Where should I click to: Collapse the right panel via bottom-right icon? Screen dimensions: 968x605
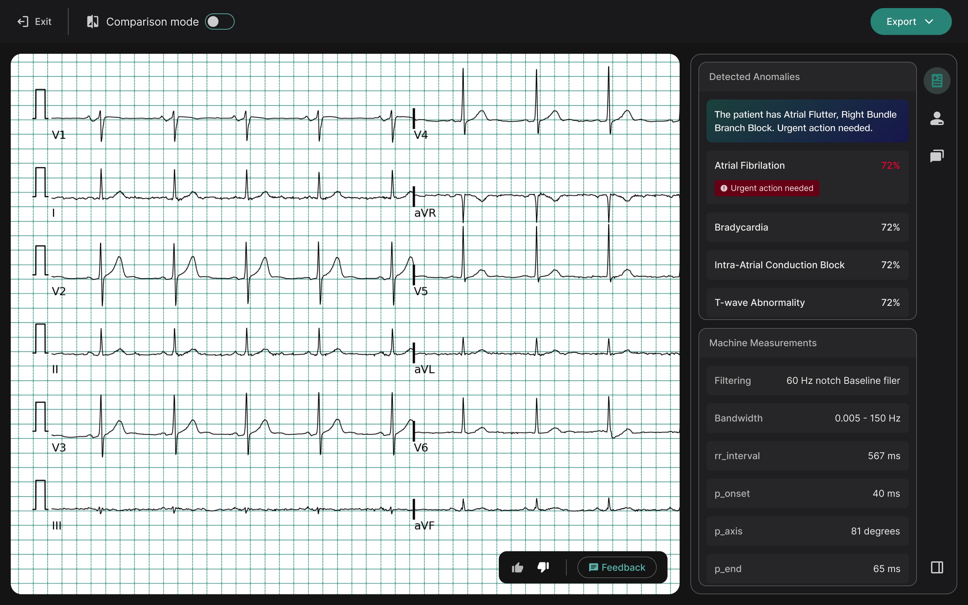pyautogui.click(x=937, y=567)
